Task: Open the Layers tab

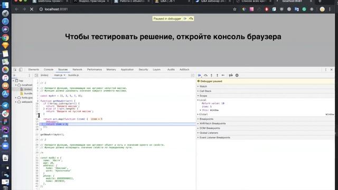Action: click(157, 70)
